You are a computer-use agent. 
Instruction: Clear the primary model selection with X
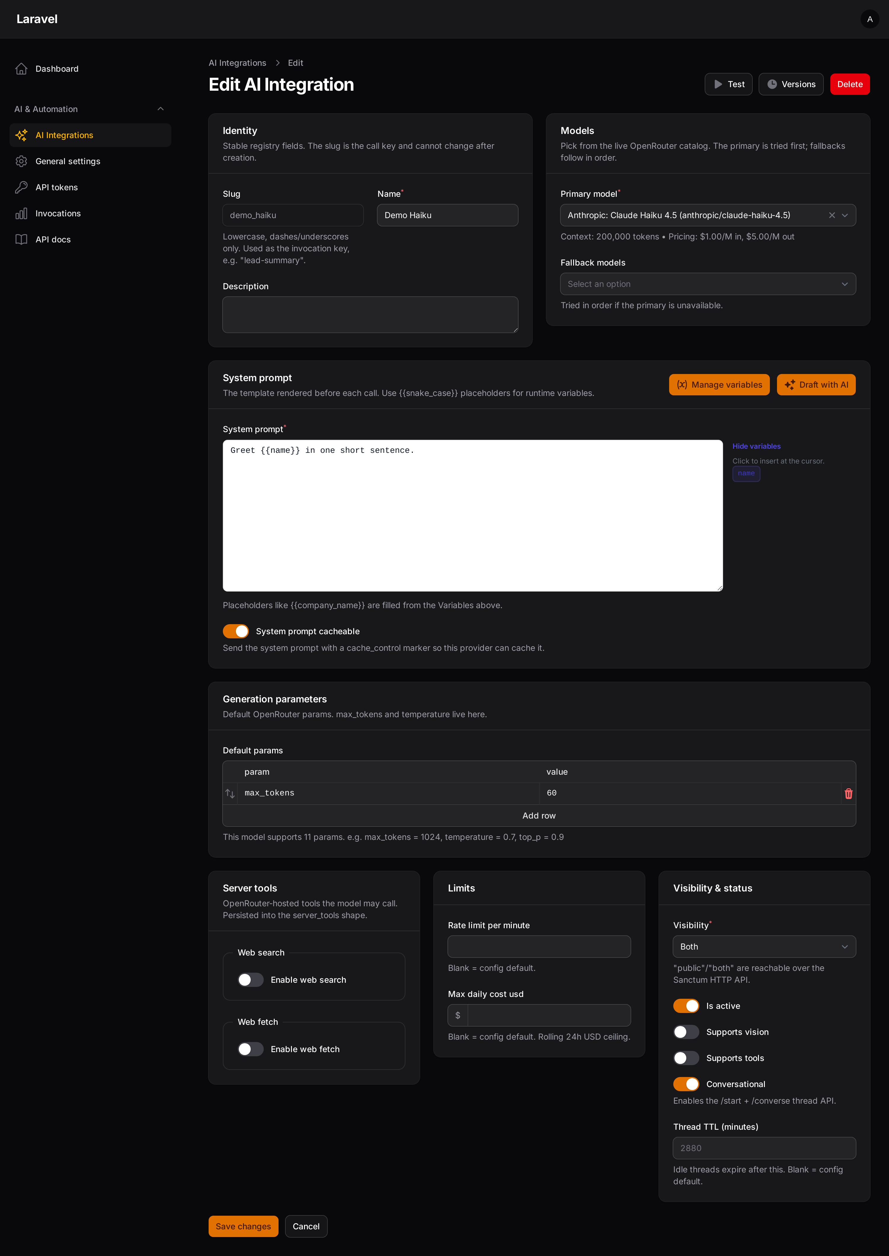coord(832,215)
